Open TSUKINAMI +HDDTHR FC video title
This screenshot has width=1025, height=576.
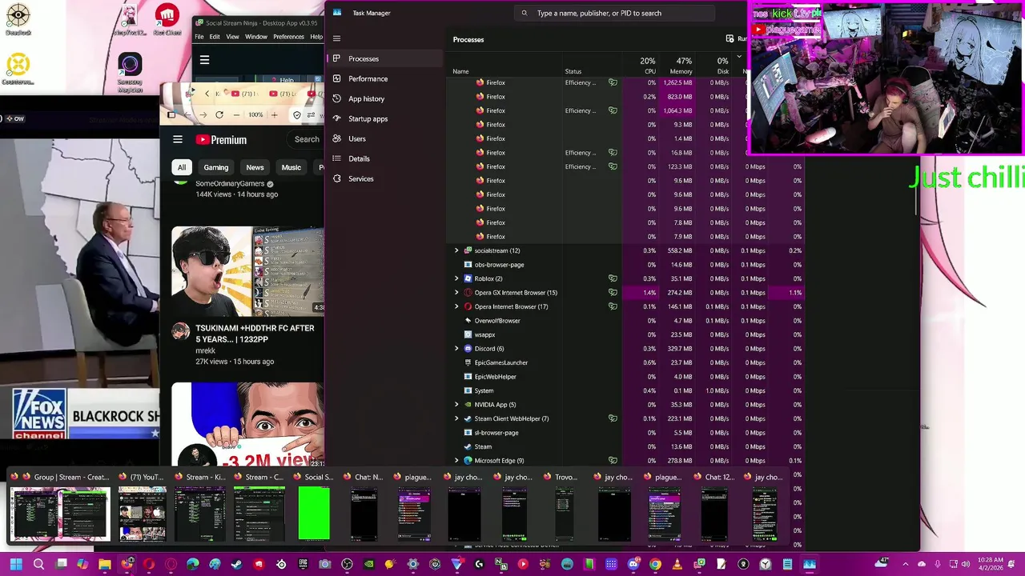coord(255,334)
